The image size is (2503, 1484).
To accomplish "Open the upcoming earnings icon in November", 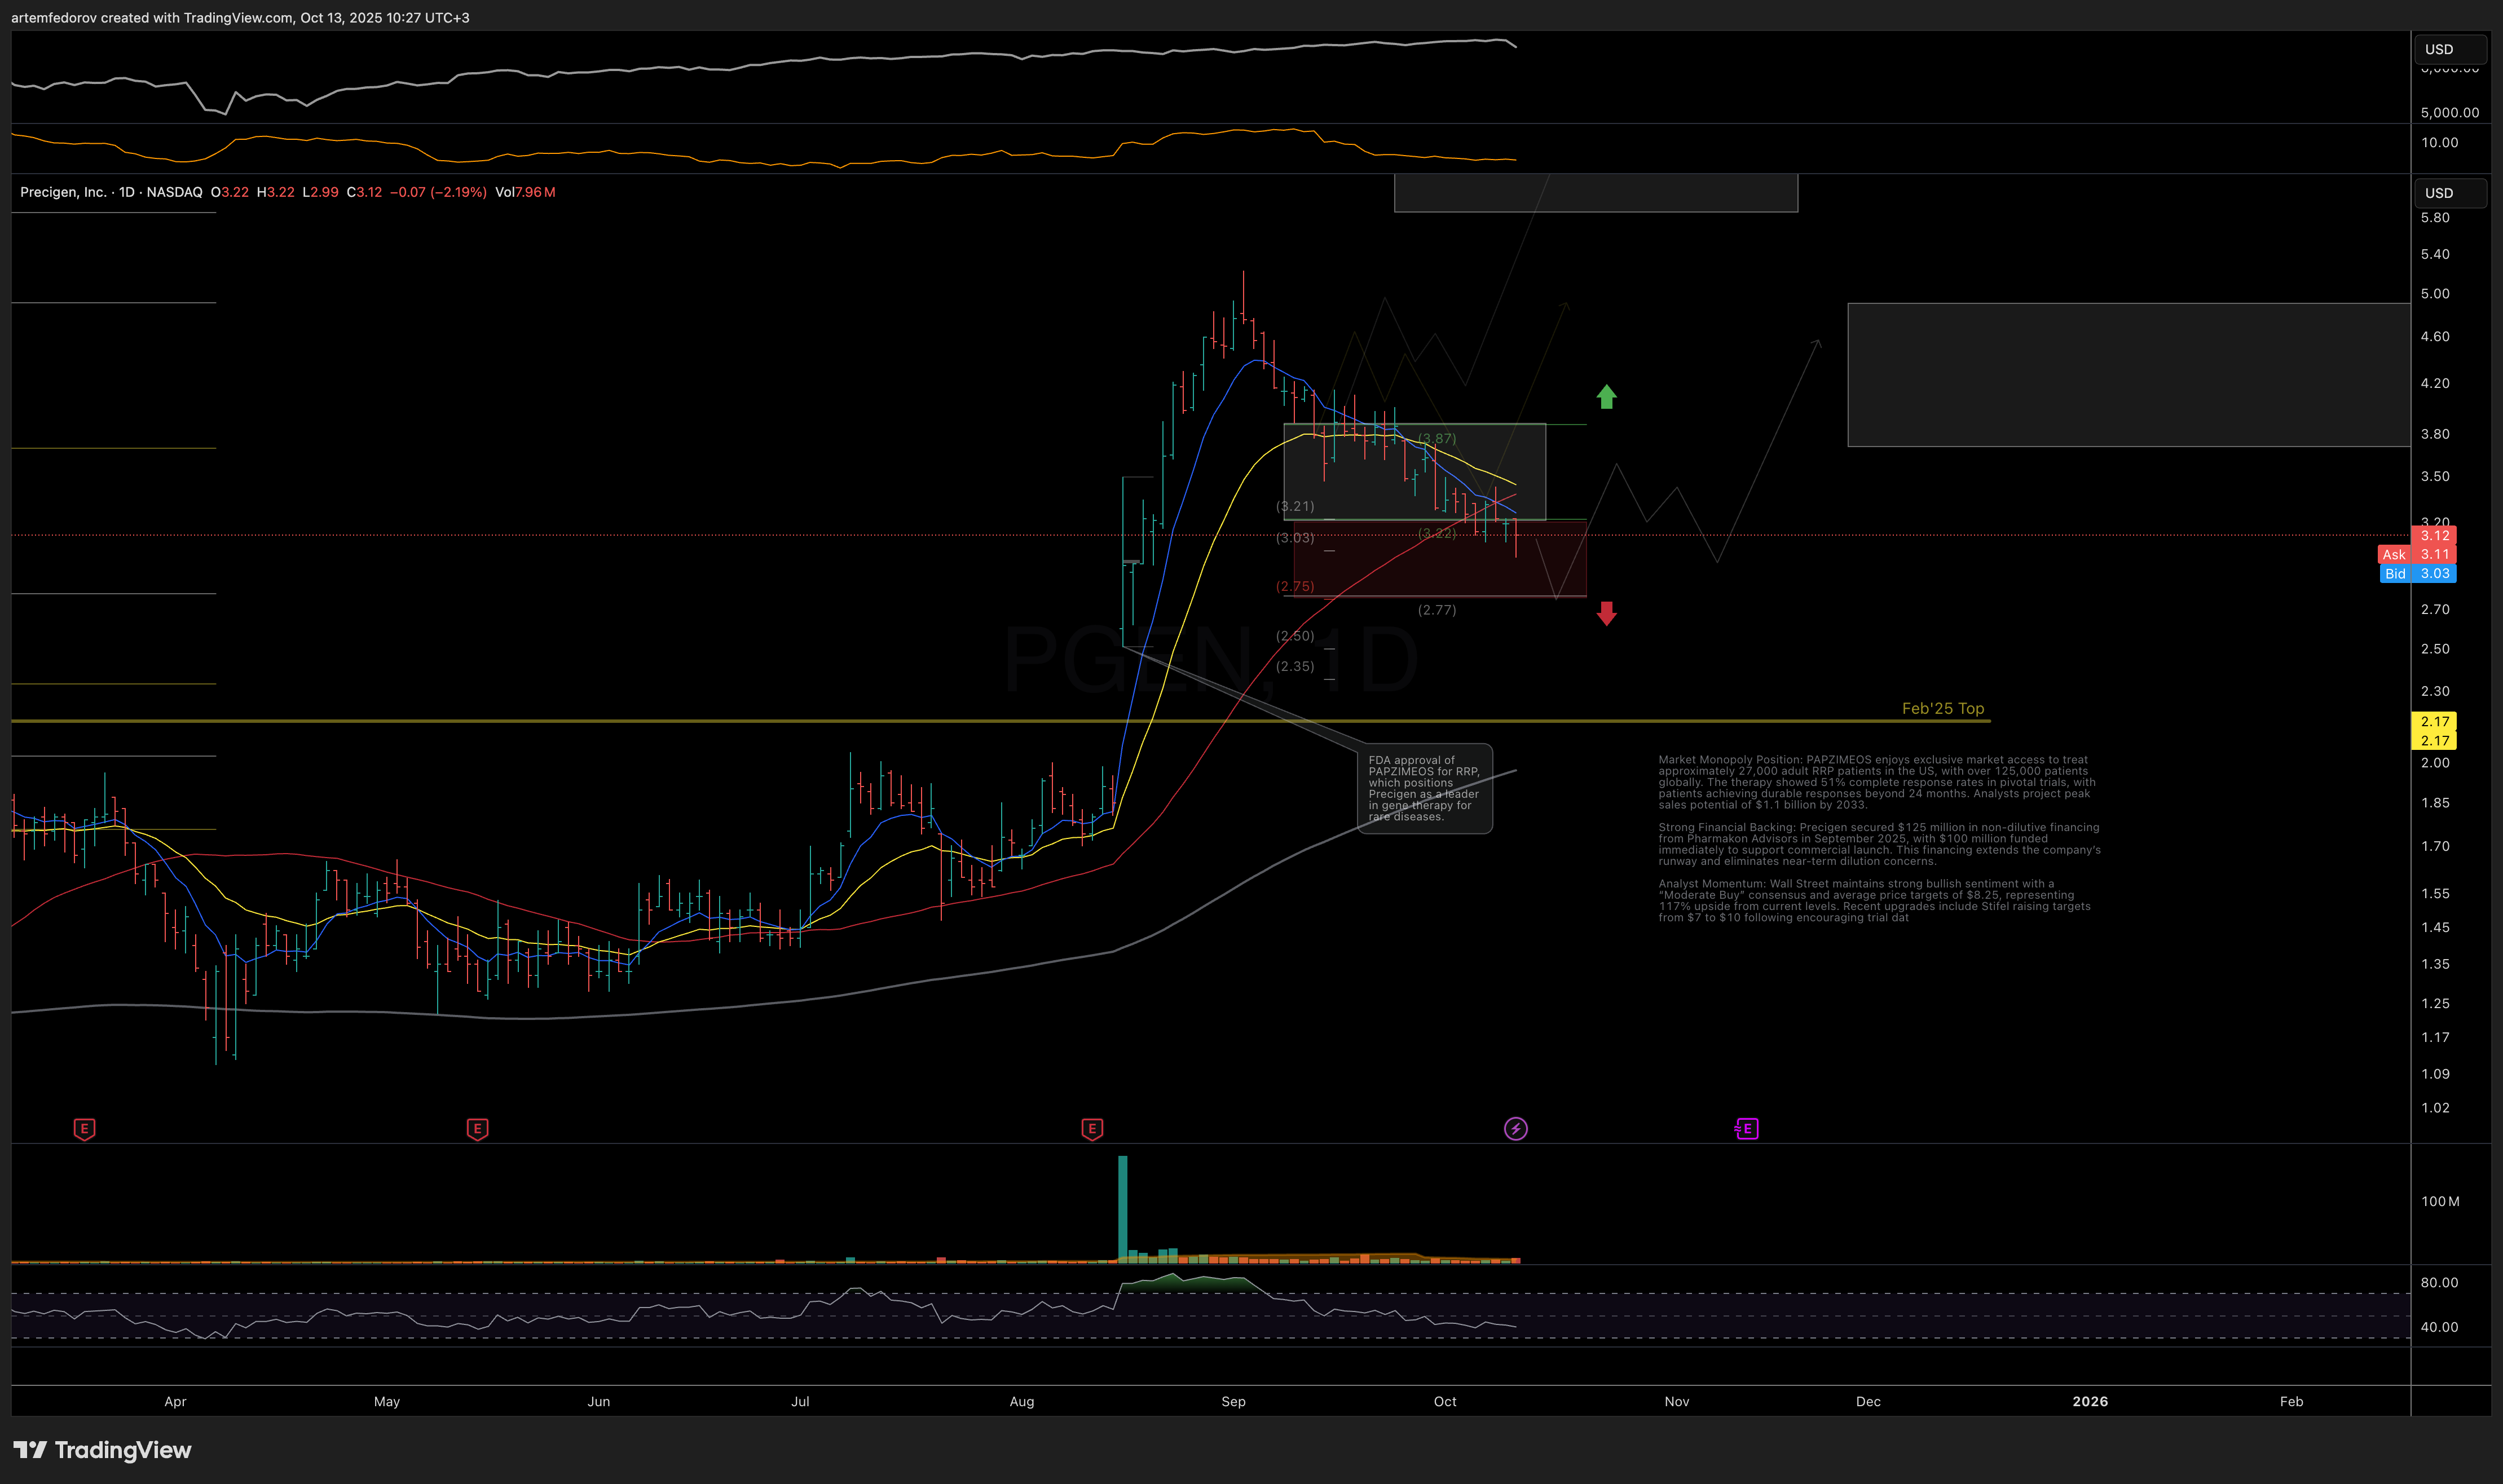I will pos(1746,1129).
